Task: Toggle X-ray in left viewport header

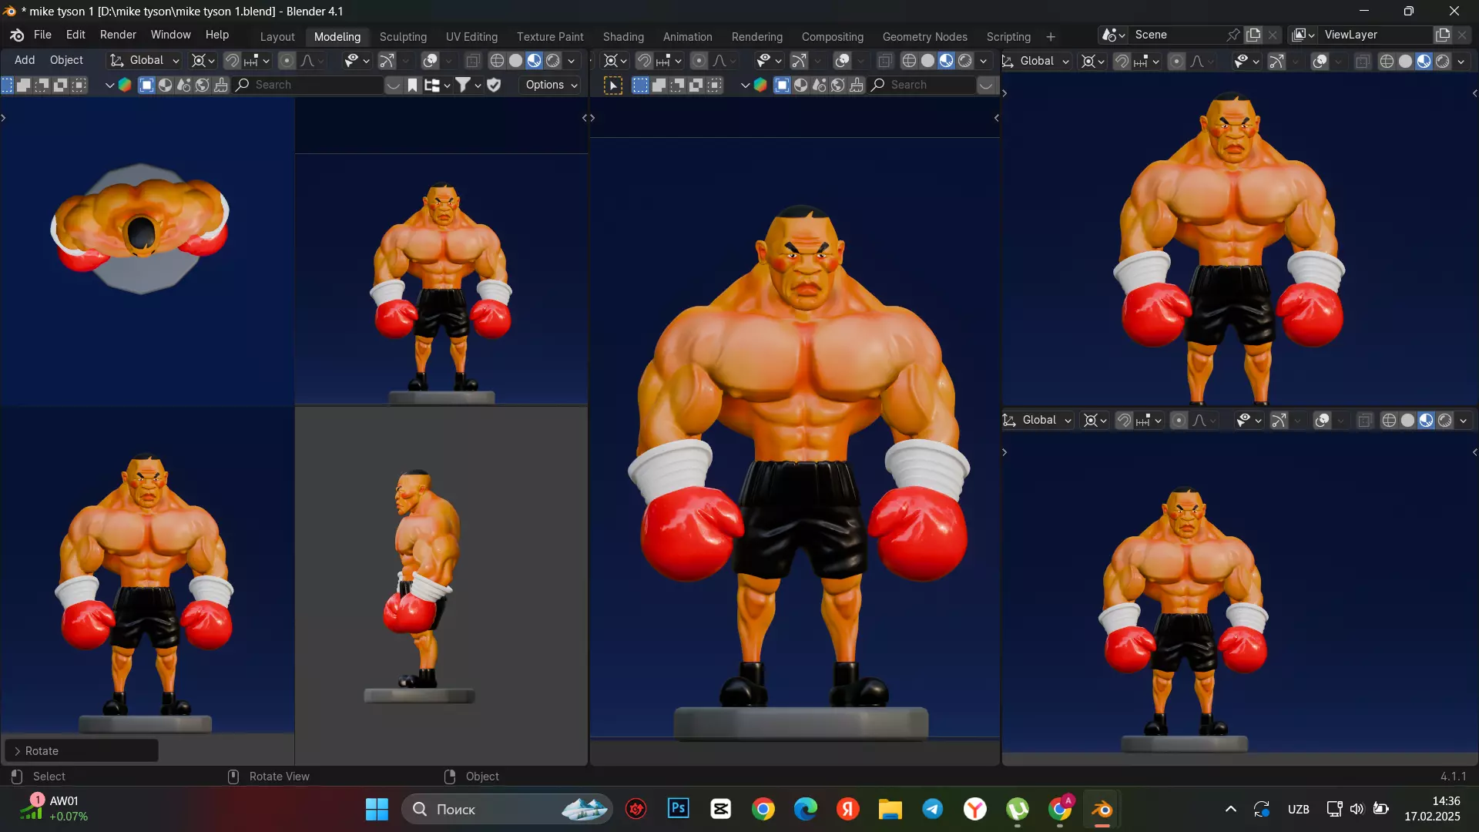Action: [473, 61]
